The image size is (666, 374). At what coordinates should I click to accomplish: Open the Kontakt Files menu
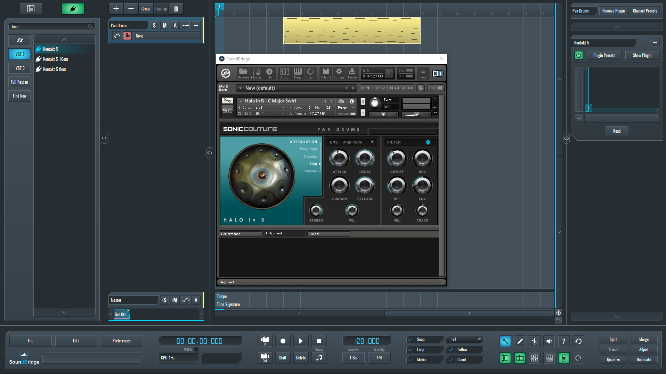tap(326, 73)
